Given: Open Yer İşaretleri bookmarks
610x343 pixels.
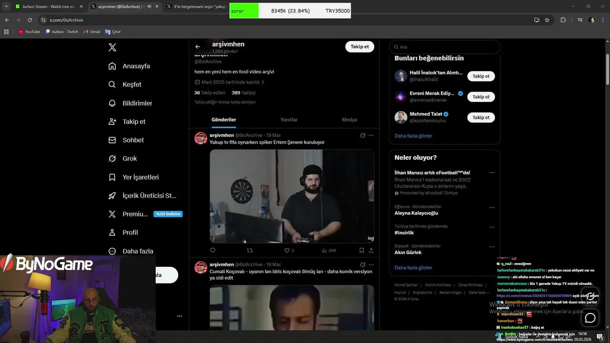Looking at the screenshot, I should (133, 177).
